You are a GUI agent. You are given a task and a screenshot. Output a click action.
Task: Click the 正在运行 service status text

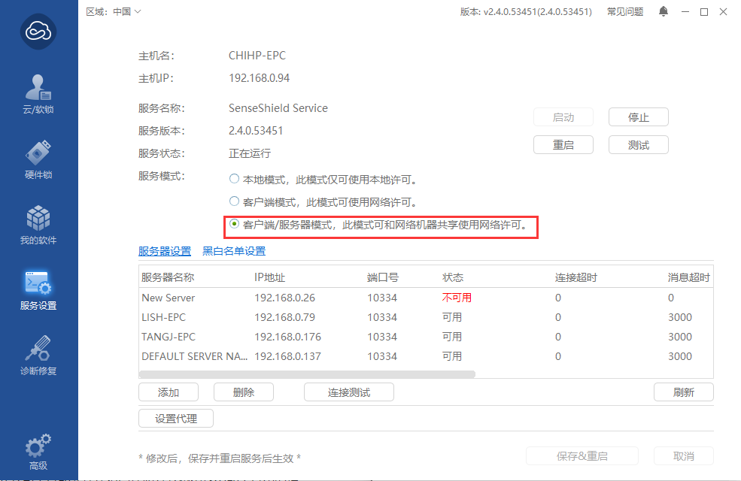tap(250, 153)
